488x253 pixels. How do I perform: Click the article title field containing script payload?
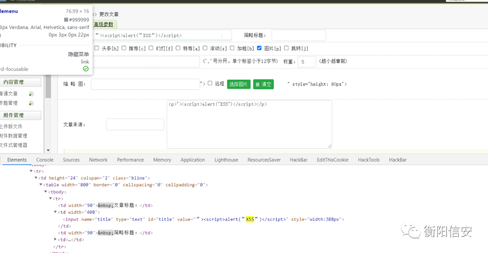[162, 35]
